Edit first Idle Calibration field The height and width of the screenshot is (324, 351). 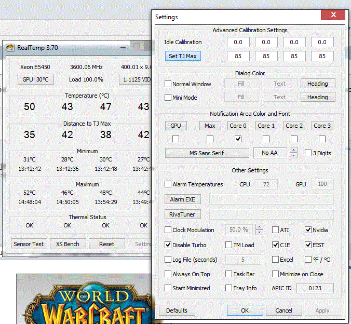(x=238, y=42)
